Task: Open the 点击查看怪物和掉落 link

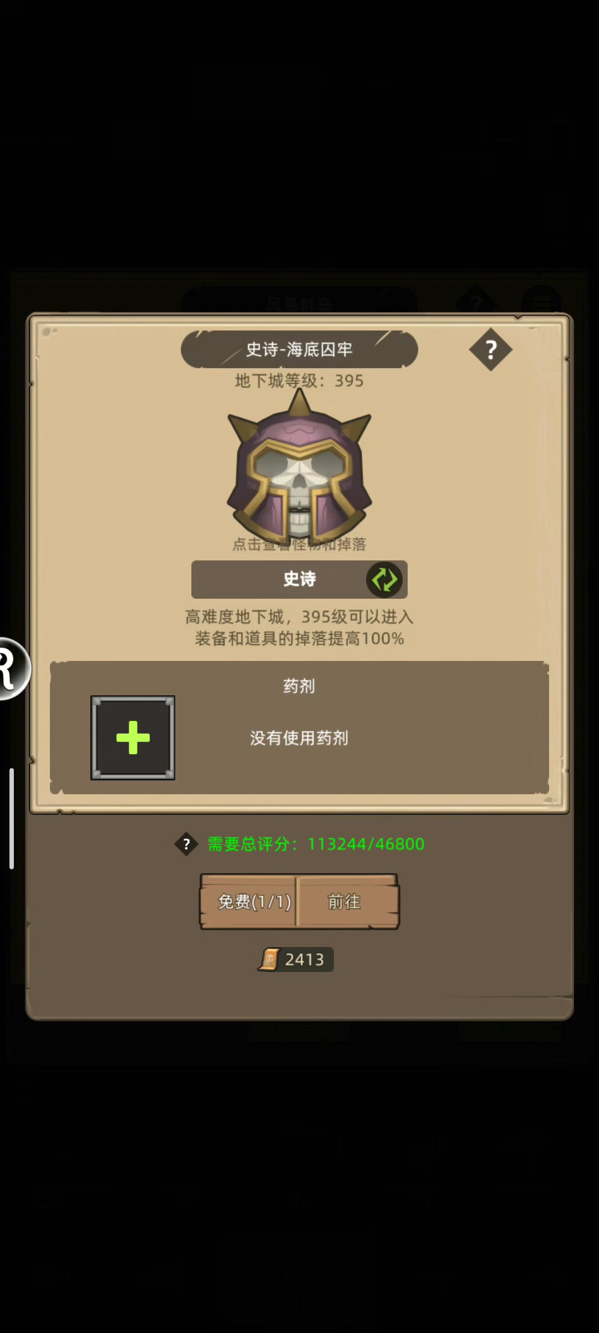Action: (299, 544)
